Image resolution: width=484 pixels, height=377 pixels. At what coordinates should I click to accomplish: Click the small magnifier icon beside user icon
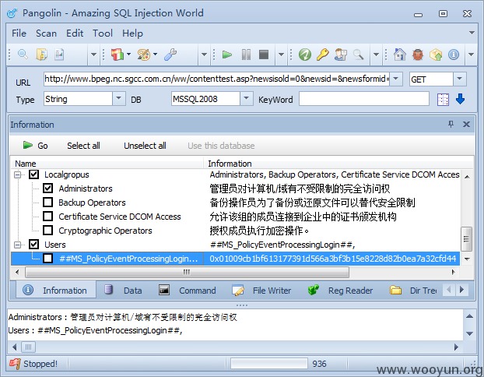tap(358, 55)
